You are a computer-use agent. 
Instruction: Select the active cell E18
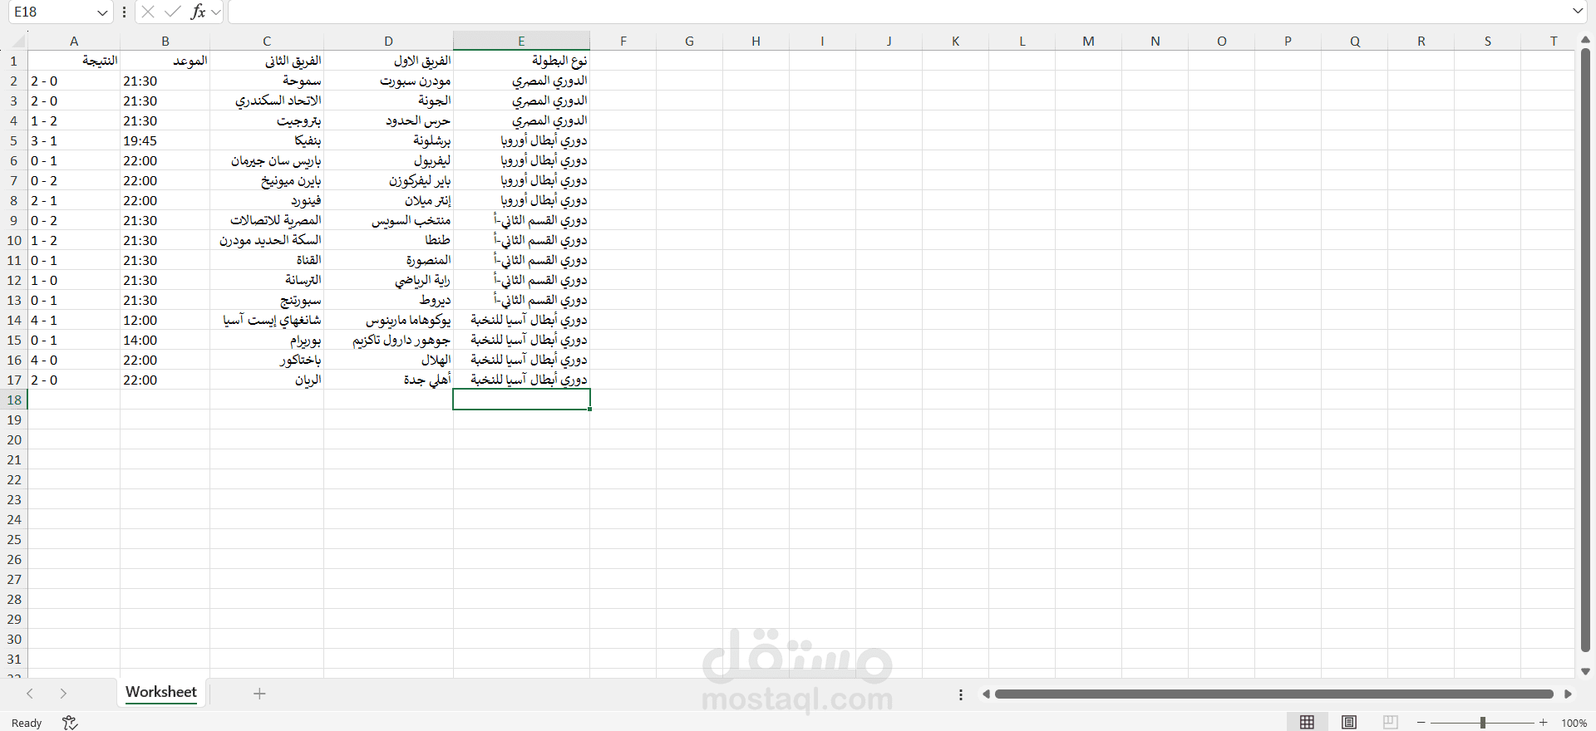521,400
